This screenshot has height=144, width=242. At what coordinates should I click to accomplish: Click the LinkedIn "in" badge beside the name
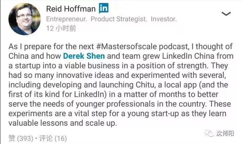pos(104,8)
